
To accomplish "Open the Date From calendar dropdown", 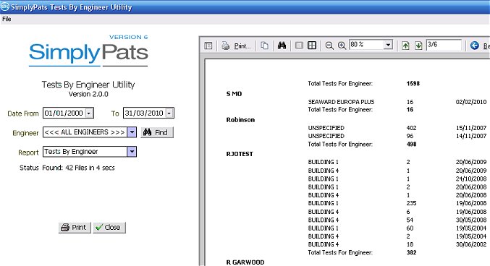I will (x=89, y=113).
